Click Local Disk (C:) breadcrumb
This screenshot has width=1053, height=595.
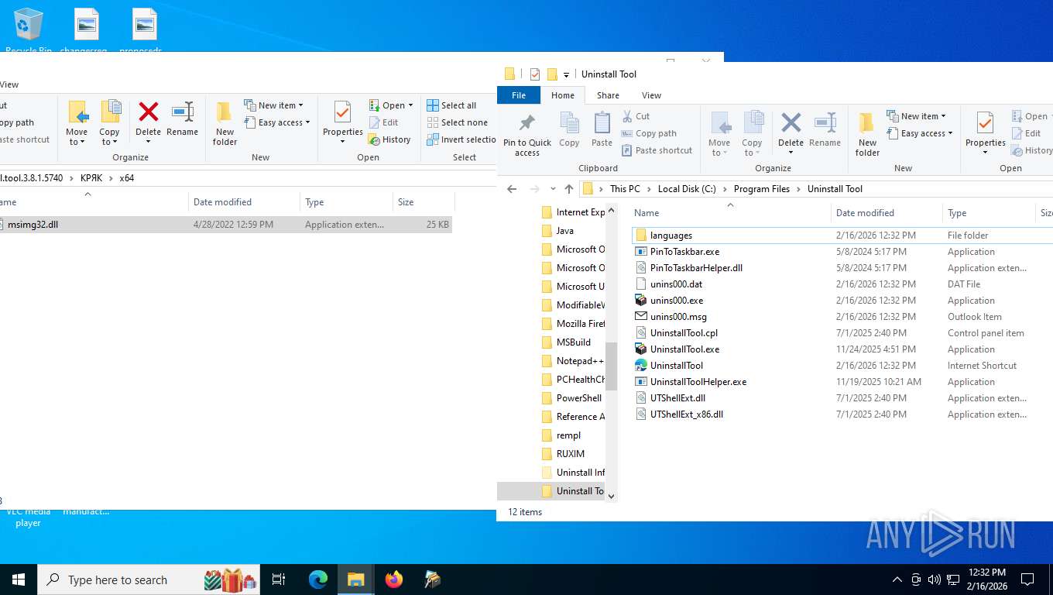687,189
